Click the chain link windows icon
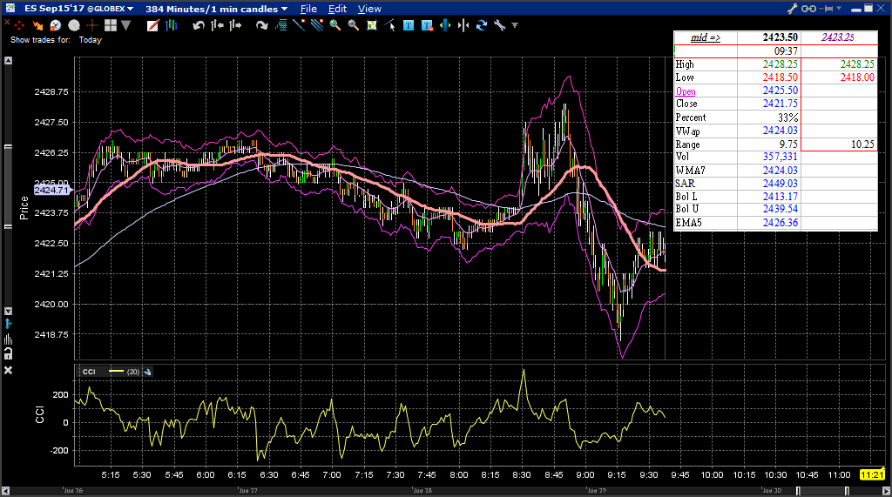 click(809, 9)
